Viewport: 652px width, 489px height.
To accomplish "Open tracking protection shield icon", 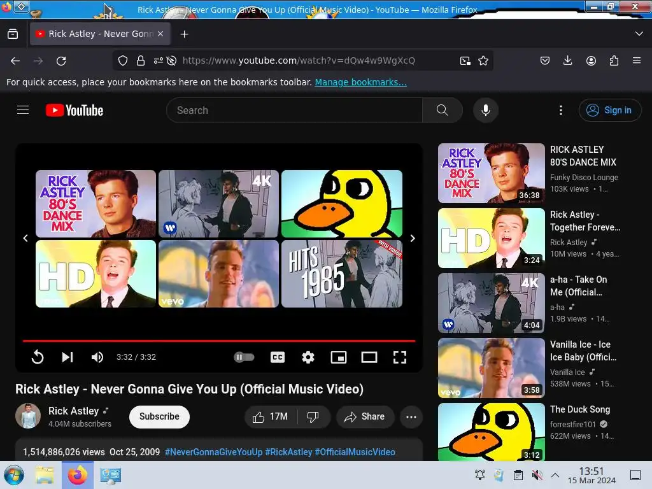I will (123, 60).
